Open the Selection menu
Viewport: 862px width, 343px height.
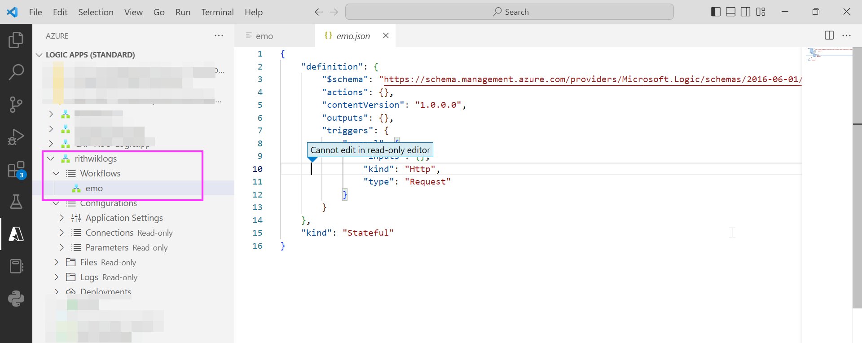coord(96,12)
